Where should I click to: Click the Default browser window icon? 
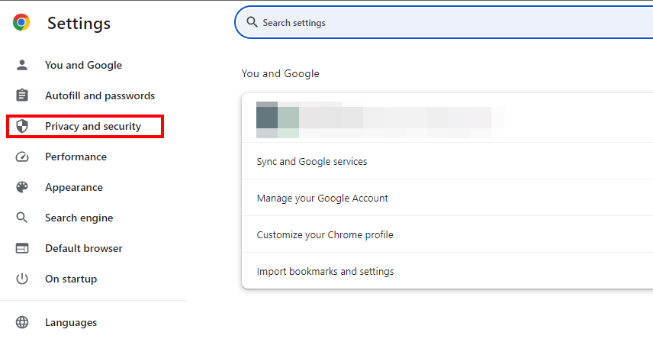[x=21, y=248]
